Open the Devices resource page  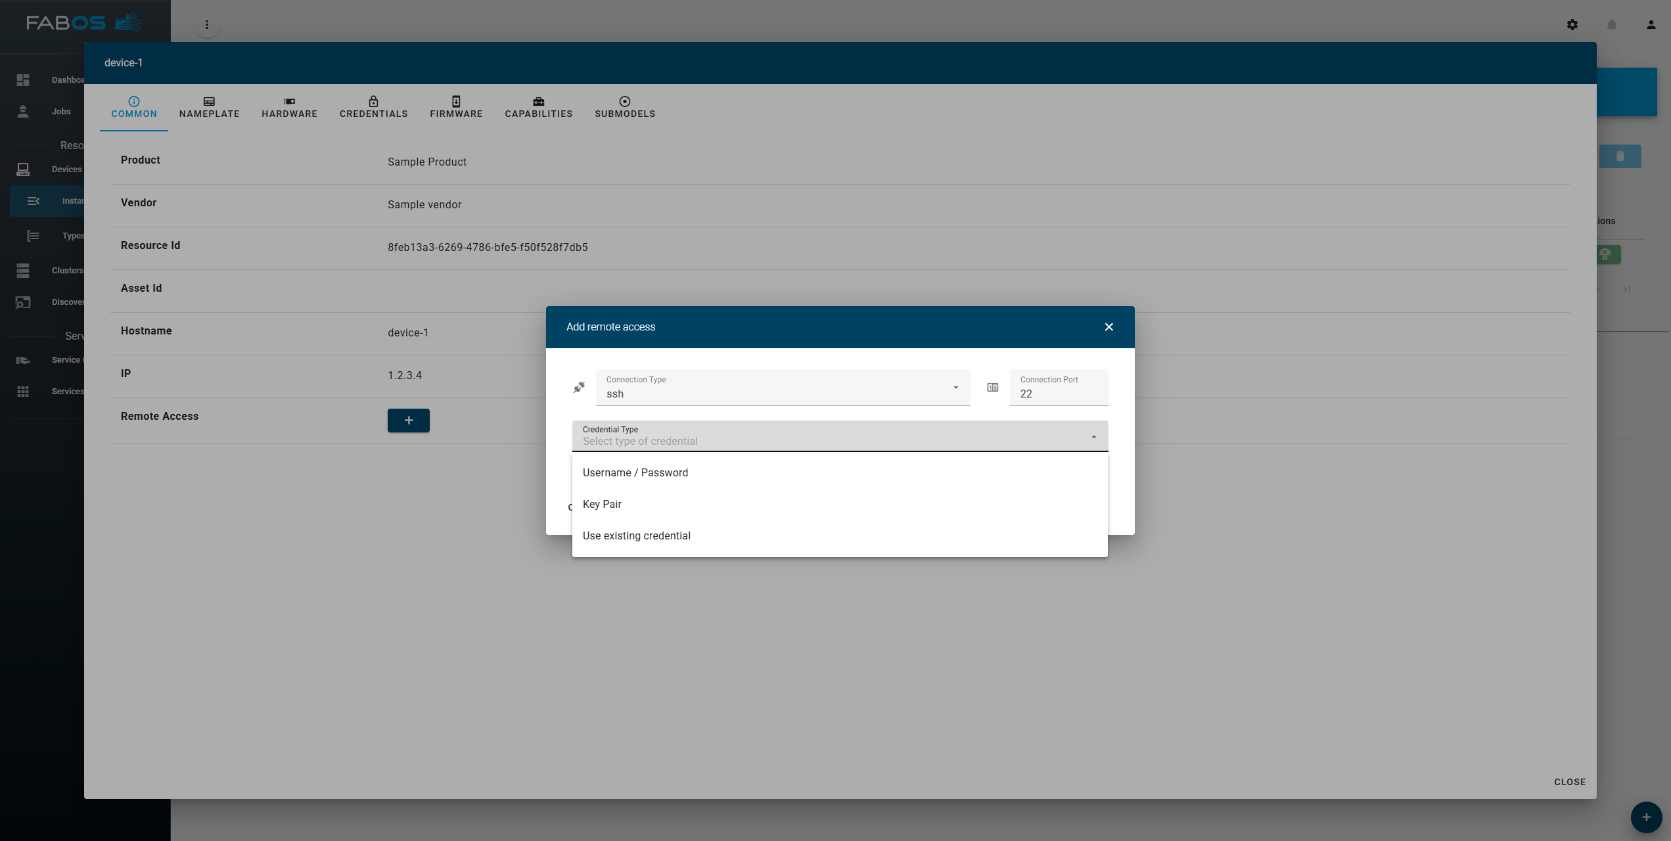[23, 169]
